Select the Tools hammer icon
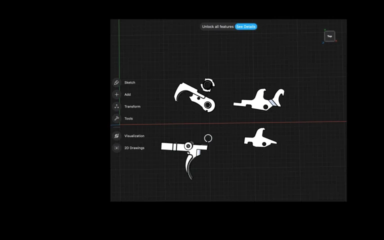Screen dimensions: 384x240 (116, 118)
